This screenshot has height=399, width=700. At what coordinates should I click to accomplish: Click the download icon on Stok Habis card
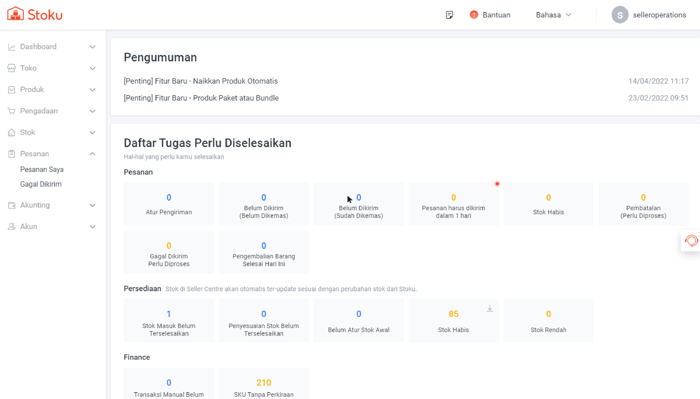point(489,308)
